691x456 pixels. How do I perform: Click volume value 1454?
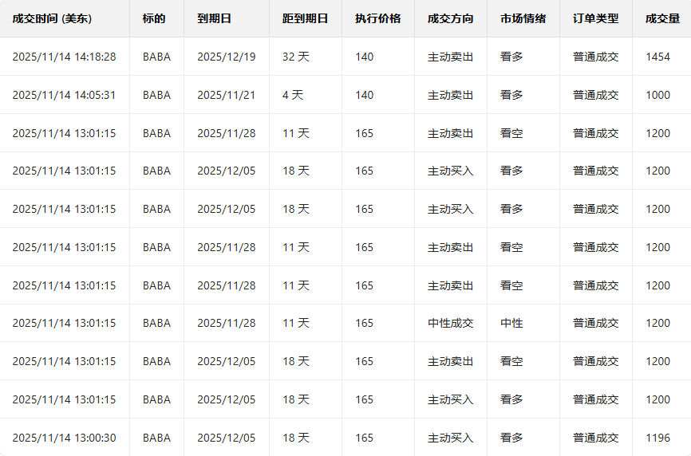tap(657, 57)
